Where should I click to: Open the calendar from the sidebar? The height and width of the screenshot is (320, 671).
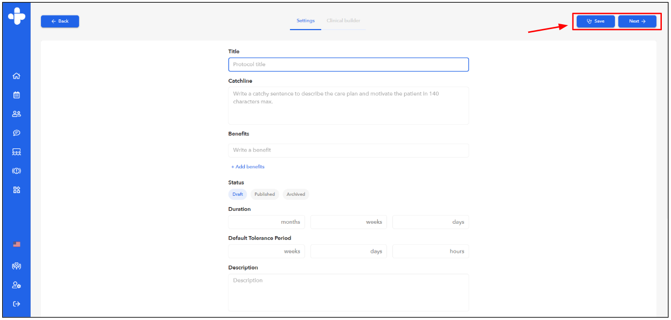(x=17, y=95)
